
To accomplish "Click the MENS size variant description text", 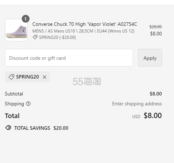I will pos(83,31).
